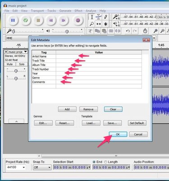Click the Zoom In magnifier icon

point(155,31)
